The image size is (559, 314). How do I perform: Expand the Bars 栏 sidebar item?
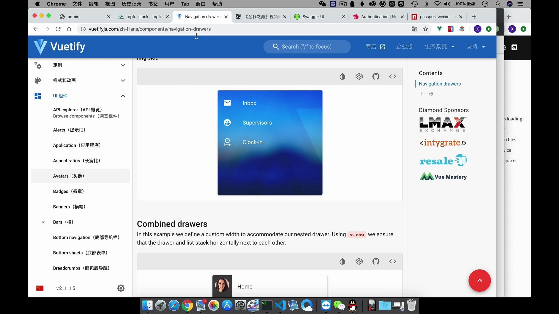point(43,222)
